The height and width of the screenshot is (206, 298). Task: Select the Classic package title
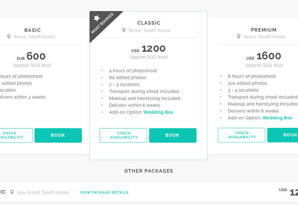pos(149,23)
